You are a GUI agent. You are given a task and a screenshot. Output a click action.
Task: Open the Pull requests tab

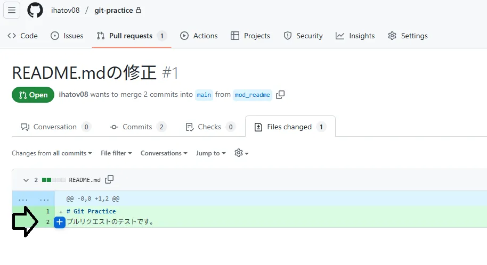click(132, 36)
